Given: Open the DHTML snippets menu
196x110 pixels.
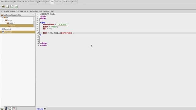Looking at the screenshot, I should pos(13,11).
